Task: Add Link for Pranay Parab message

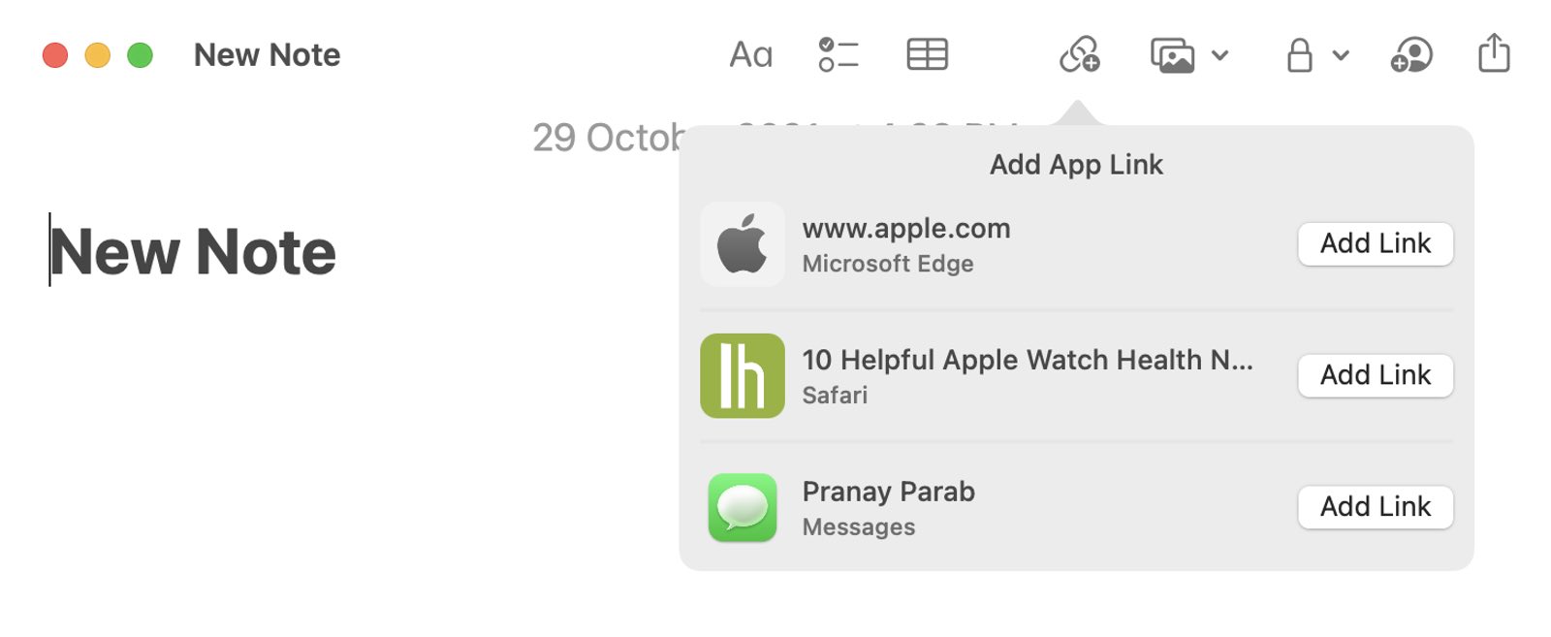Action: [1375, 507]
